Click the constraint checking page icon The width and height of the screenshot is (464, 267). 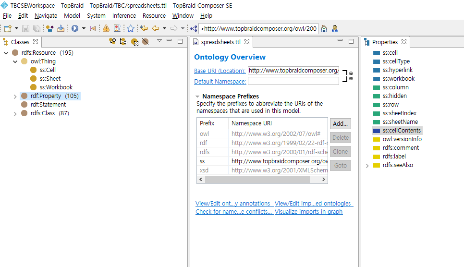click(x=117, y=28)
